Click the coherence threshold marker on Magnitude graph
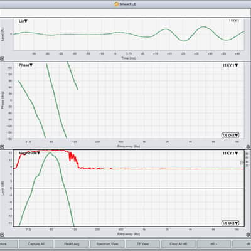The height and width of the screenshot is (251, 251). (242, 162)
